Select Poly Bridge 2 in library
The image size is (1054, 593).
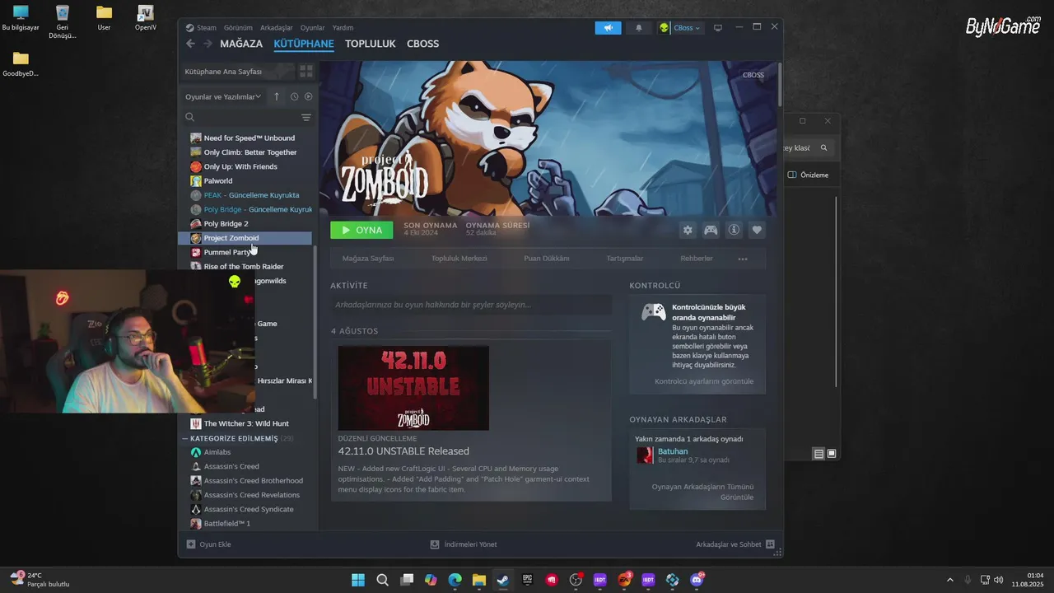click(226, 224)
